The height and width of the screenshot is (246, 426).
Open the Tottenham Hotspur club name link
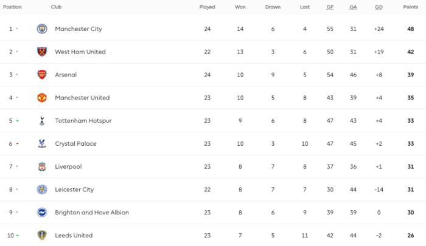point(83,121)
